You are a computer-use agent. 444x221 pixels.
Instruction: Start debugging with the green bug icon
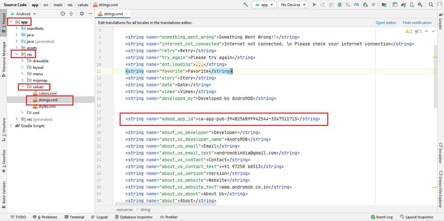[x=340, y=5]
